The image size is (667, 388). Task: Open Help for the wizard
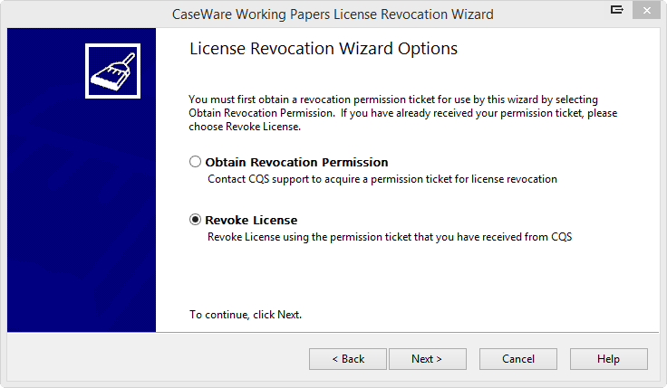click(608, 359)
